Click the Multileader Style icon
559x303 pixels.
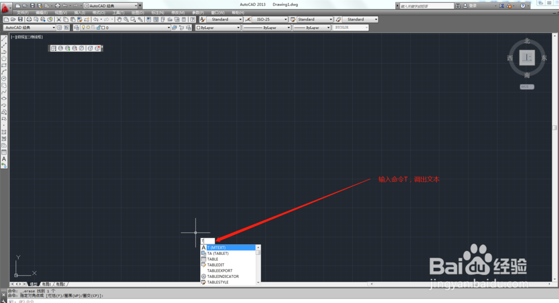pyautogui.click(x=338, y=19)
